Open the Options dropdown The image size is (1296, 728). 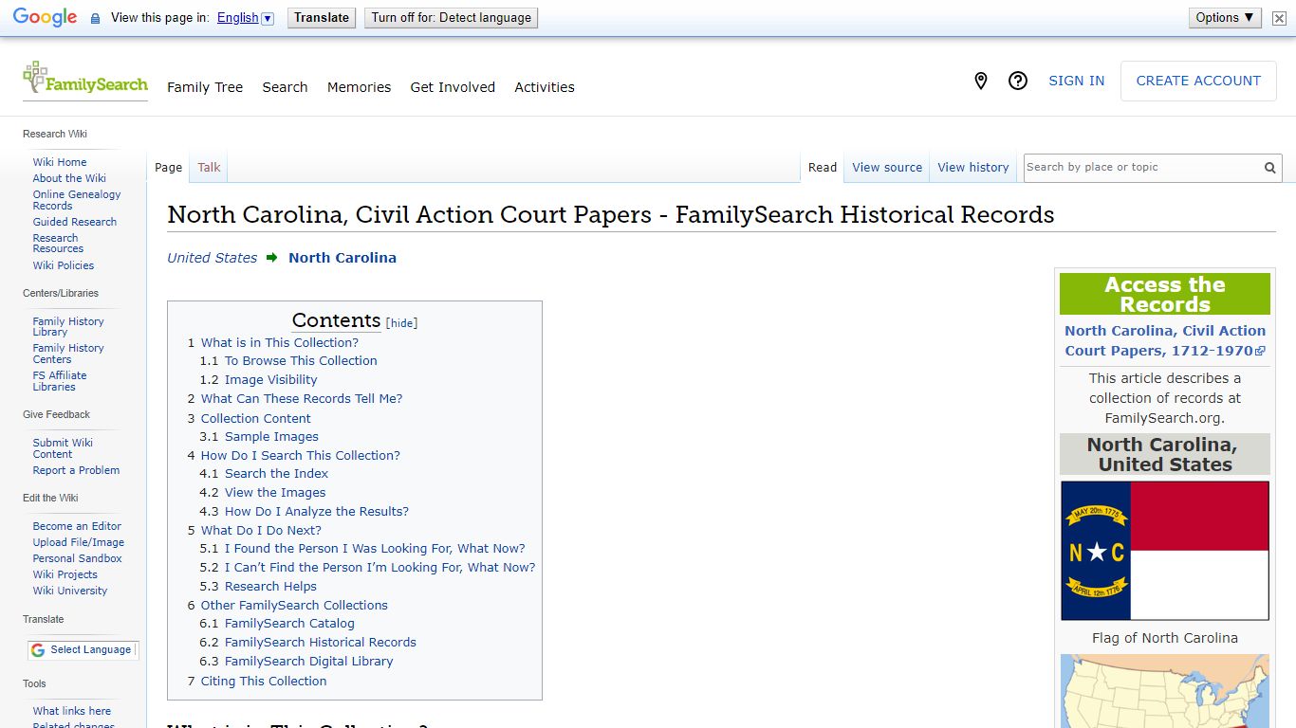click(1225, 18)
